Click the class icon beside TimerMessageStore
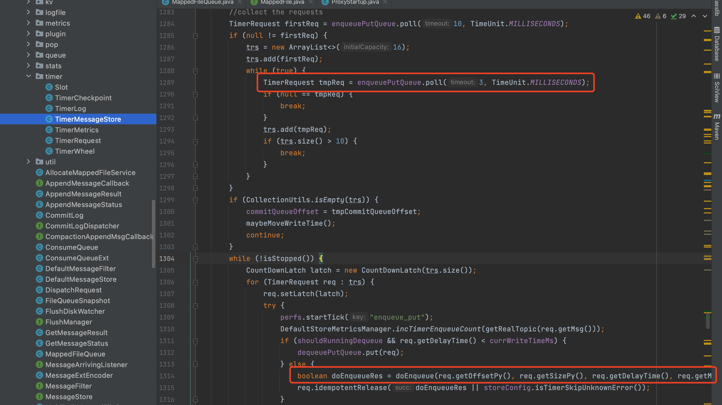Viewport: 722px width, 405px height. click(49, 119)
